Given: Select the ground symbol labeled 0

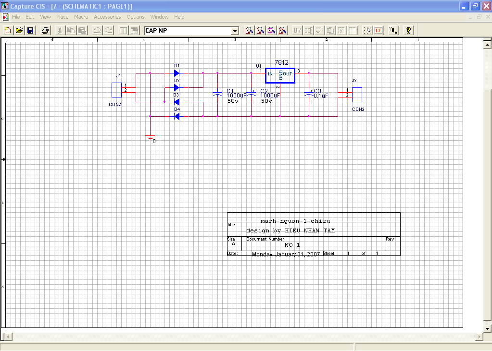Looking at the screenshot, I should [x=150, y=138].
